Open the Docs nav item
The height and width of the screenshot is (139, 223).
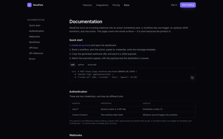coord(127,5)
